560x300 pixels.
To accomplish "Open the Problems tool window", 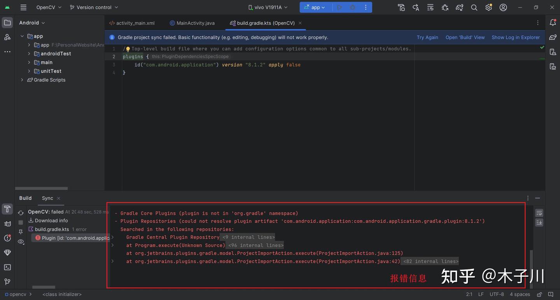I will pos(7,238).
